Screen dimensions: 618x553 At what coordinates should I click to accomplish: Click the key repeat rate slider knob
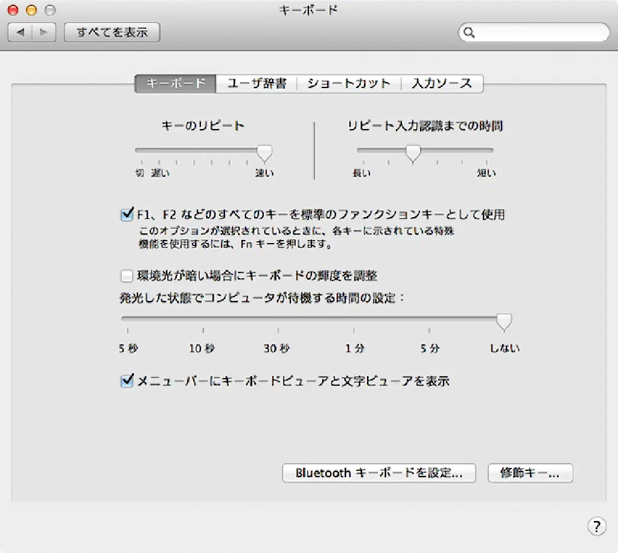pos(264,153)
